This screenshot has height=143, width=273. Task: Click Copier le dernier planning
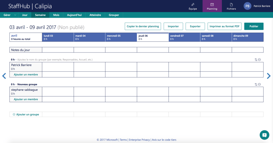tap(143, 26)
